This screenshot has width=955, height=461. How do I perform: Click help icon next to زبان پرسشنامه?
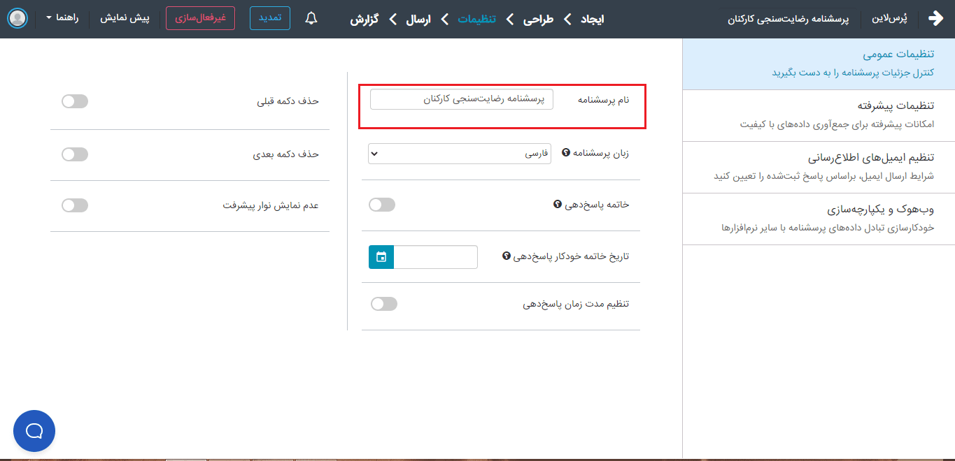566,152
